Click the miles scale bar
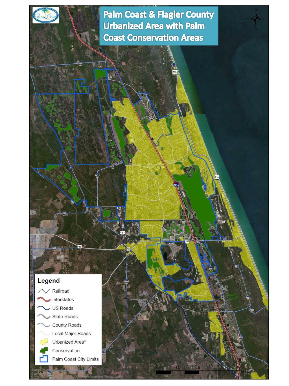Viewport: 289px width, 386px height. point(199,372)
